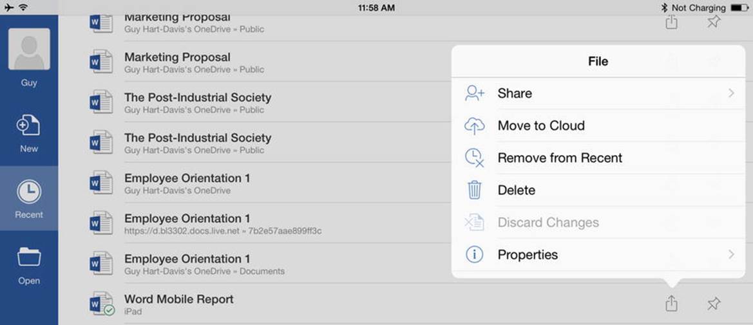The width and height of the screenshot is (753, 325).
Task: Open the Guy profile avatar
Action: (x=29, y=49)
